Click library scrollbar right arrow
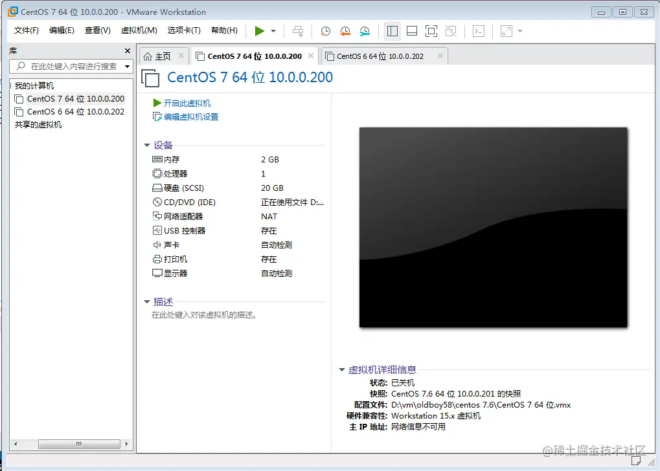The height and width of the screenshot is (471, 660). (127, 444)
